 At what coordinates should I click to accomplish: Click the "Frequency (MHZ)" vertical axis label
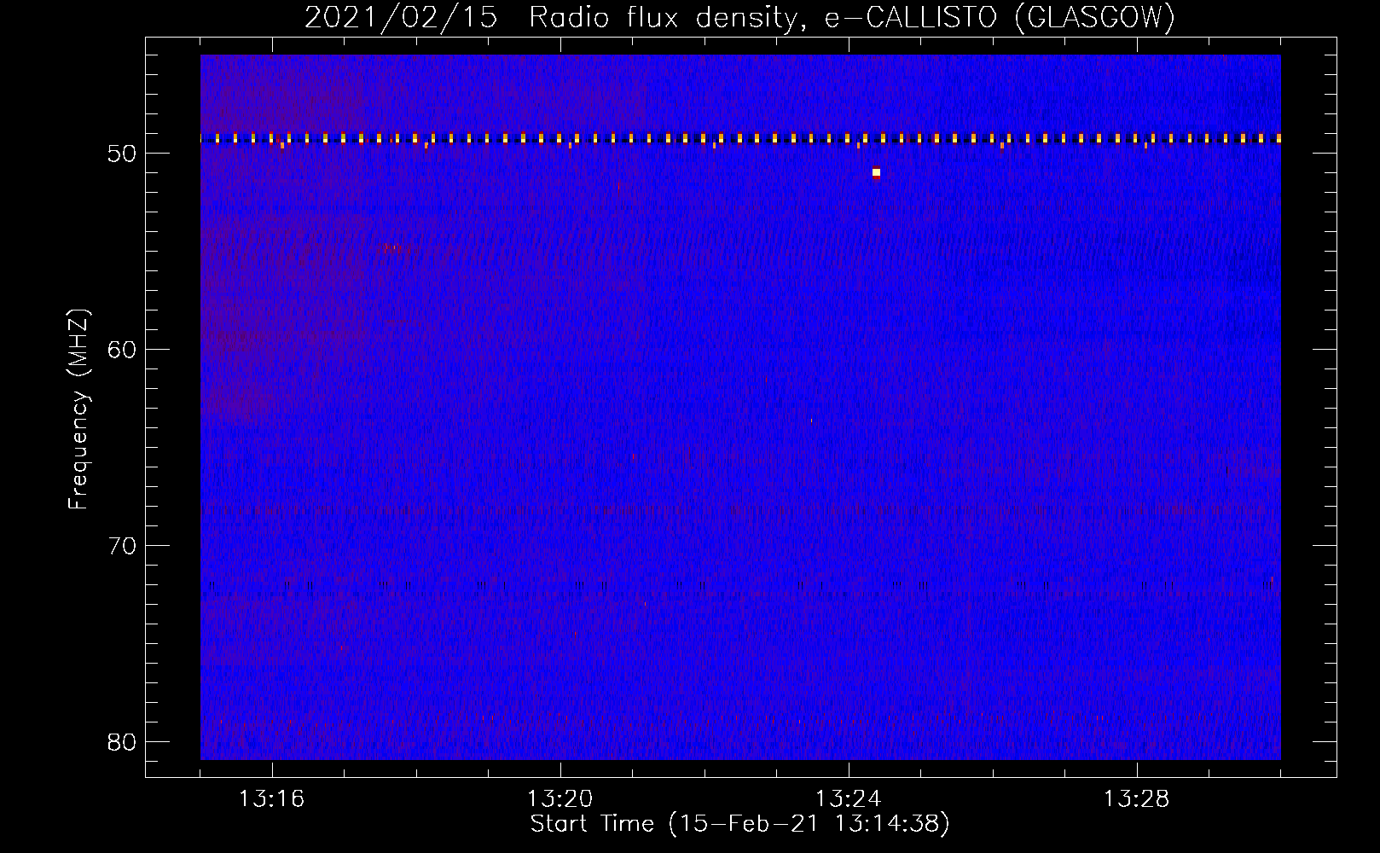click(x=78, y=409)
